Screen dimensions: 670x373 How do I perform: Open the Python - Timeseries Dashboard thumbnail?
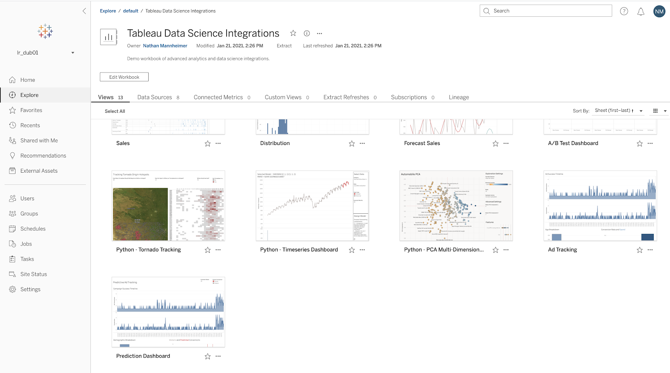(312, 206)
